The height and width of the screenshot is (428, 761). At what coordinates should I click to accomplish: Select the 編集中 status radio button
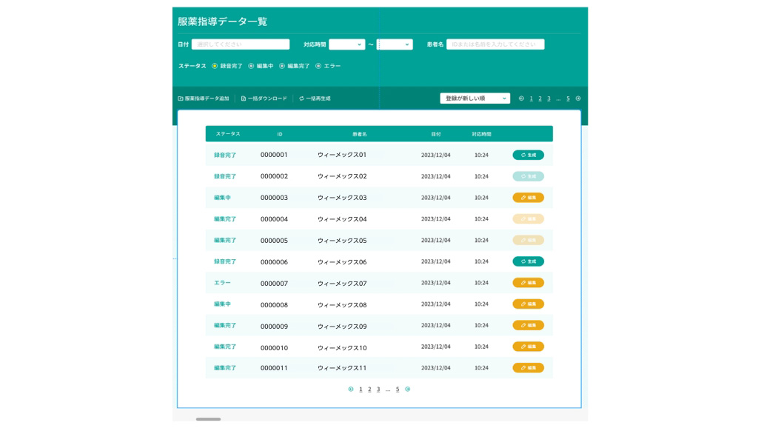click(251, 66)
